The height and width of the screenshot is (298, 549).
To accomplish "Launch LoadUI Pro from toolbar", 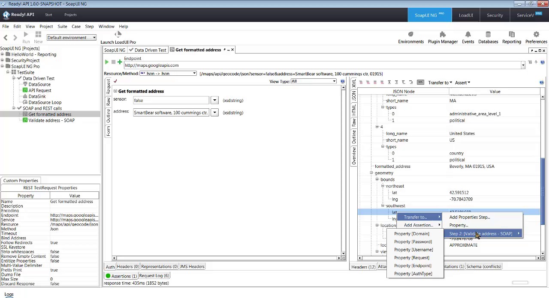I will [118, 38].
